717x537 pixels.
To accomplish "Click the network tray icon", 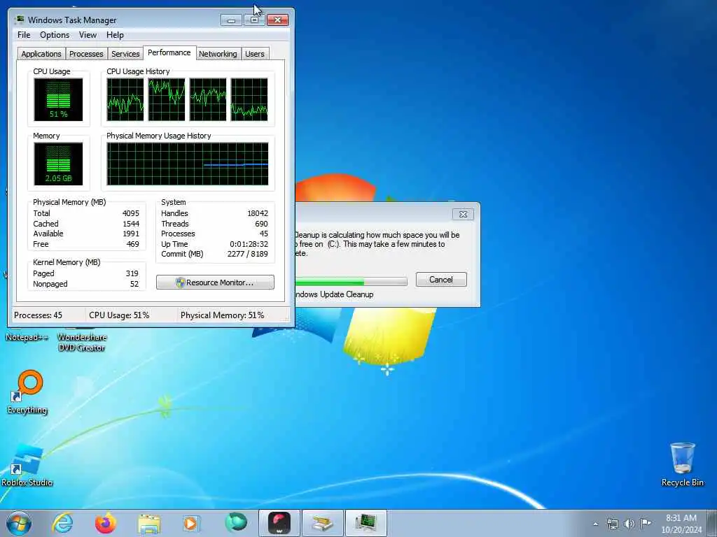I will (x=612, y=524).
